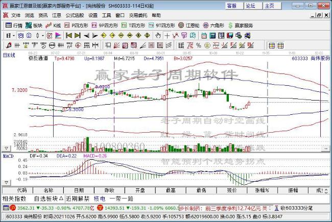Viewport: 332px width, 222px height.
Task: Step chart left with black left arrow
Action: point(86,36)
